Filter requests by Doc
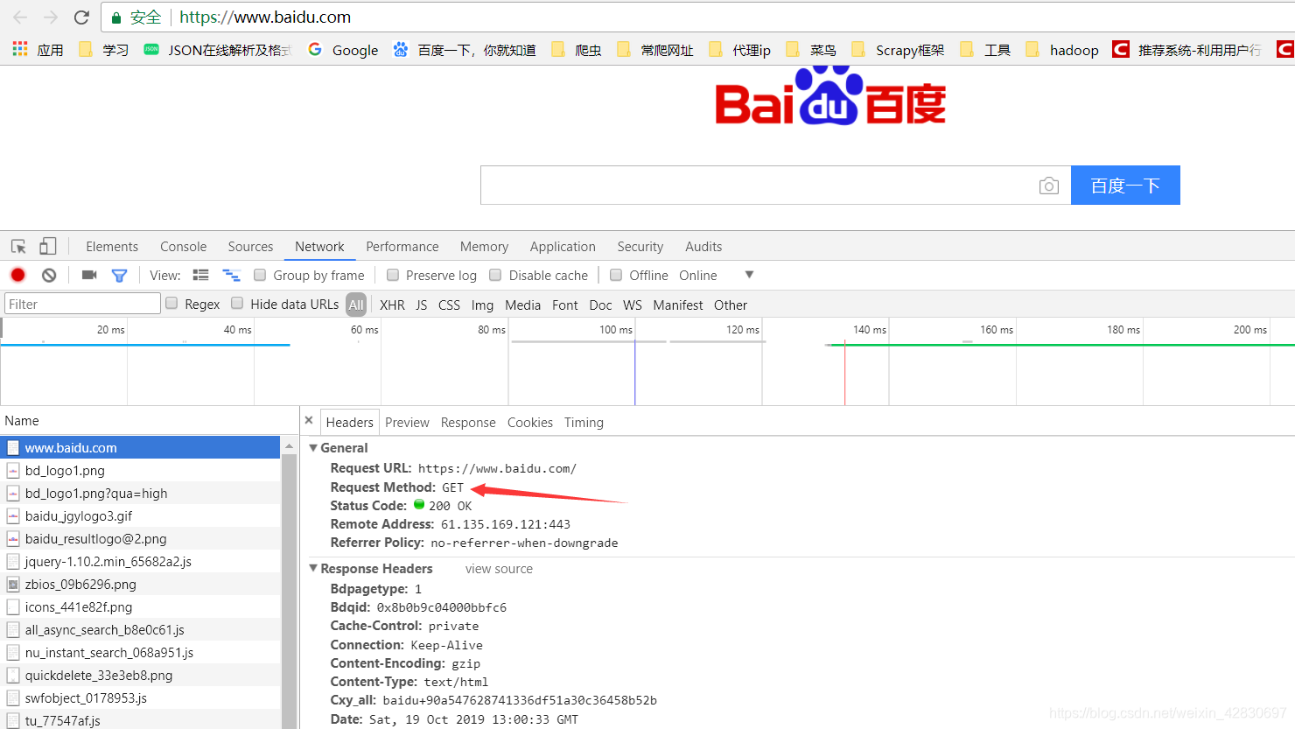This screenshot has height=729, width=1295. (600, 305)
